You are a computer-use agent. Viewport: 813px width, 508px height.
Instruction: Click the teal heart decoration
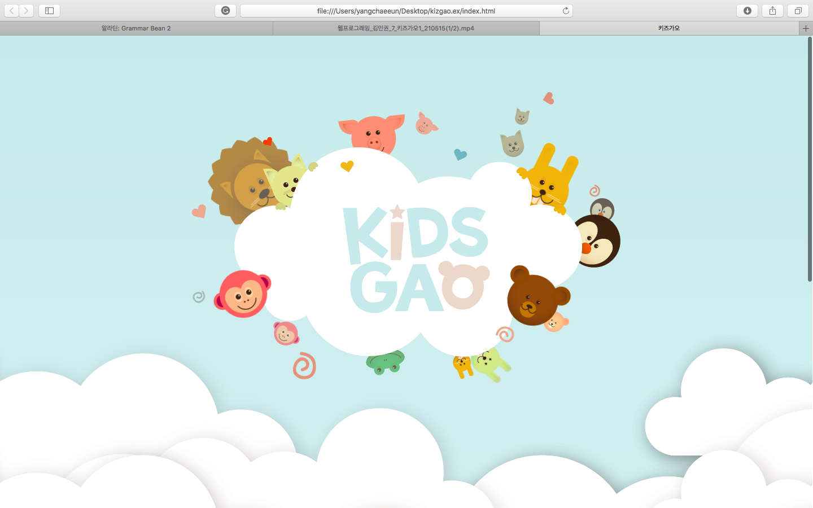[461, 154]
